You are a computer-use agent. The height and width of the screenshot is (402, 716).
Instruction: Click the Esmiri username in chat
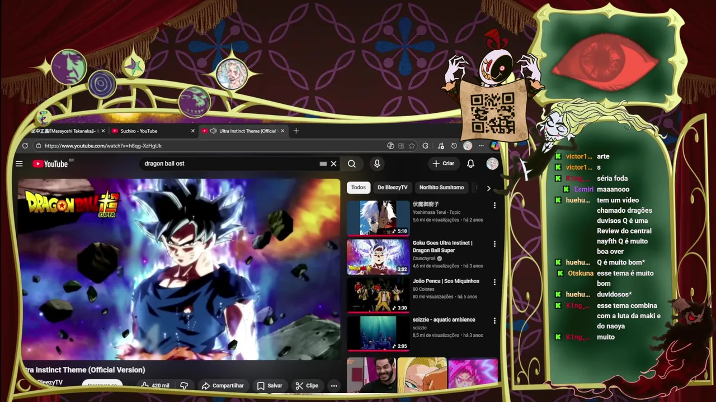pos(583,189)
